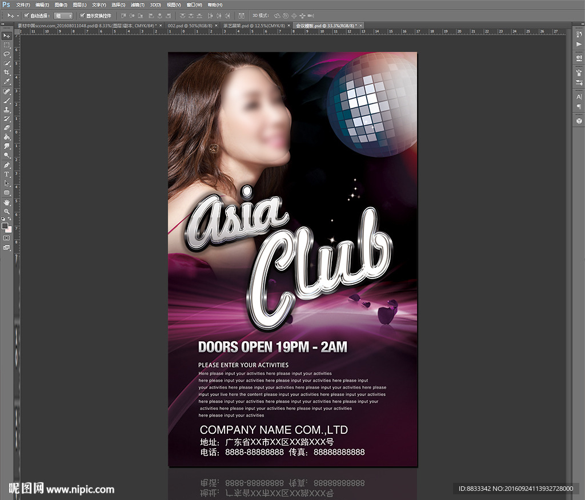Click align left edges button
The width and height of the screenshot is (585, 500).
click(151, 15)
